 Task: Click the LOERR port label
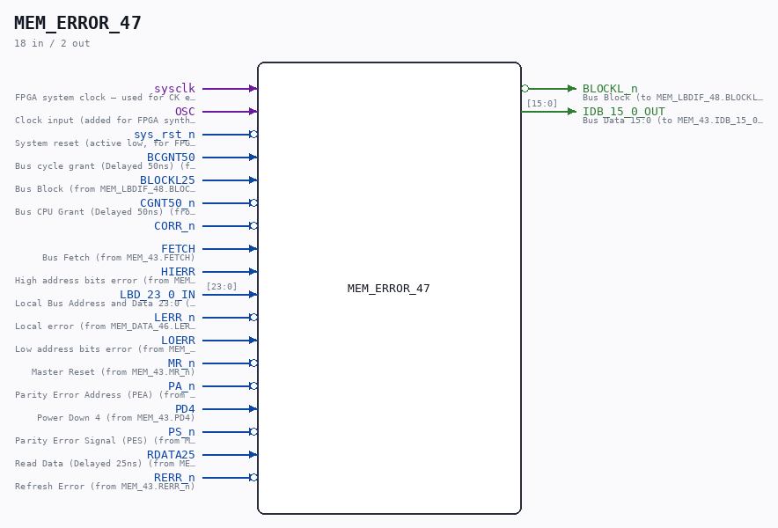[x=178, y=340]
